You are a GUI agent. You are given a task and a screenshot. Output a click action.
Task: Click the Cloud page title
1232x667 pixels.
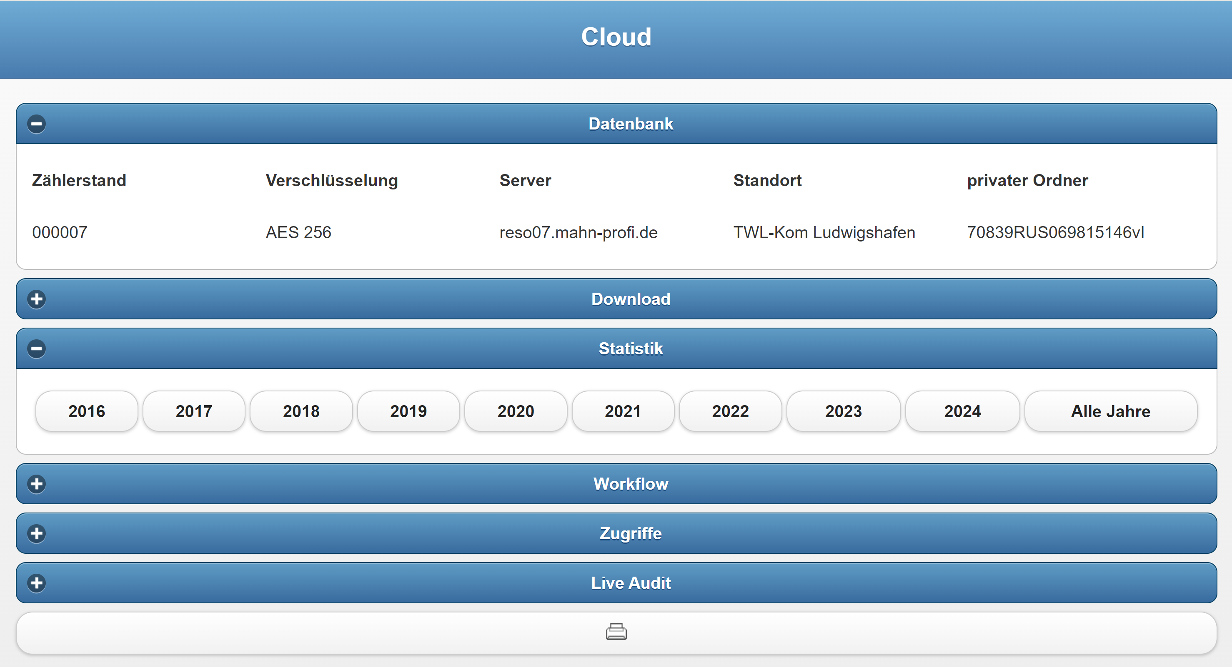[616, 37]
